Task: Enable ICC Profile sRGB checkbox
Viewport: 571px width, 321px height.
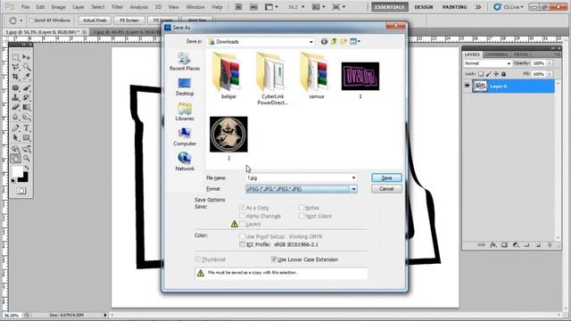Action: 242,244
